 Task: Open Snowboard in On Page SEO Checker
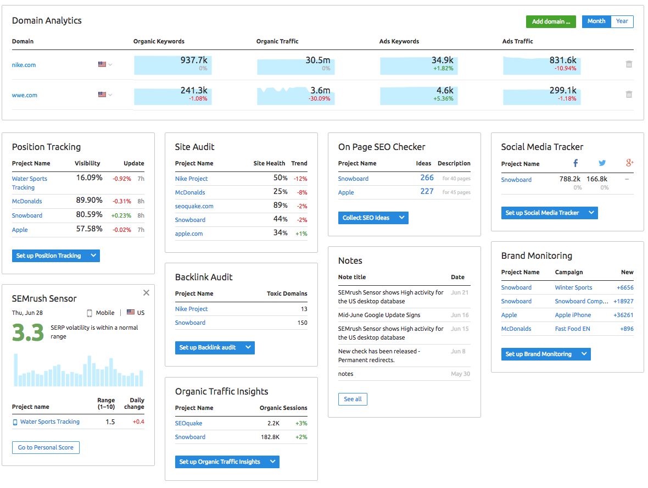[353, 179]
